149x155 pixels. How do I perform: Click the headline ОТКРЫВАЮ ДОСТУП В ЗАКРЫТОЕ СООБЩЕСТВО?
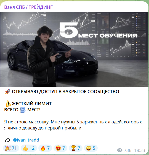coord(65,92)
